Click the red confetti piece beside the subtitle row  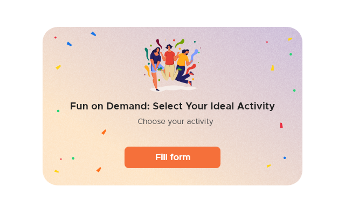[281, 126]
